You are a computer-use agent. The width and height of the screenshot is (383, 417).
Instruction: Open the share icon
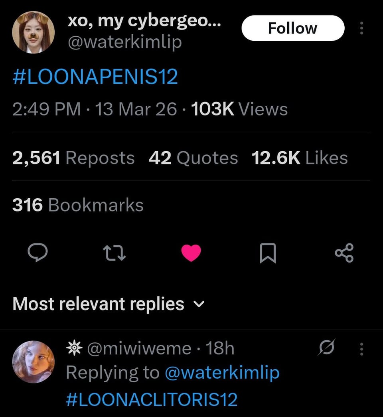click(x=344, y=253)
